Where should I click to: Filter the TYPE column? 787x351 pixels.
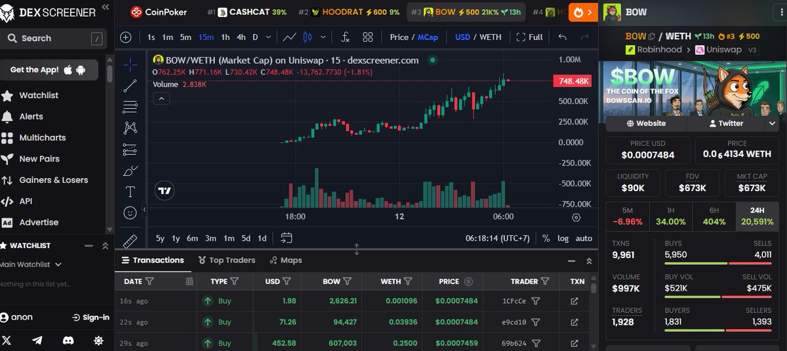[235, 282]
